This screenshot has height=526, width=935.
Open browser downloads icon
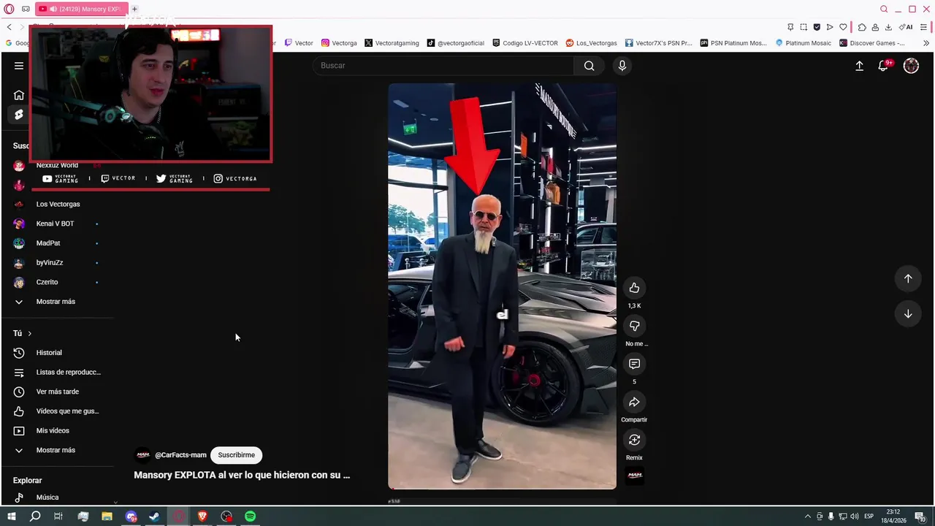888,27
